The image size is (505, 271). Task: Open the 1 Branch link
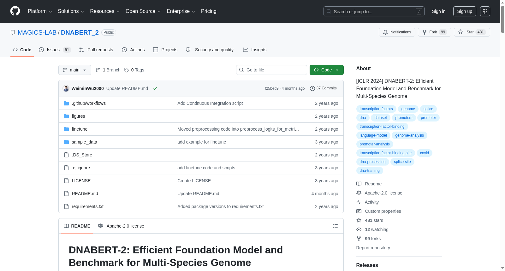(x=108, y=70)
